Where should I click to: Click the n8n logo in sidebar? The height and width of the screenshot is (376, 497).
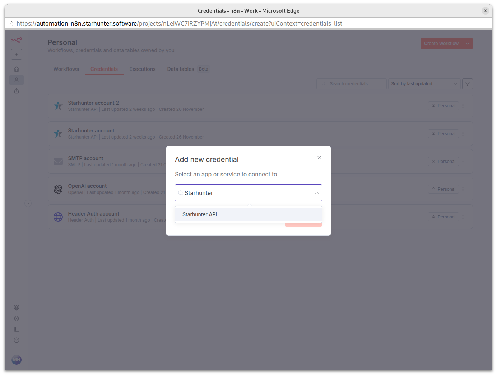pos(16,40)
